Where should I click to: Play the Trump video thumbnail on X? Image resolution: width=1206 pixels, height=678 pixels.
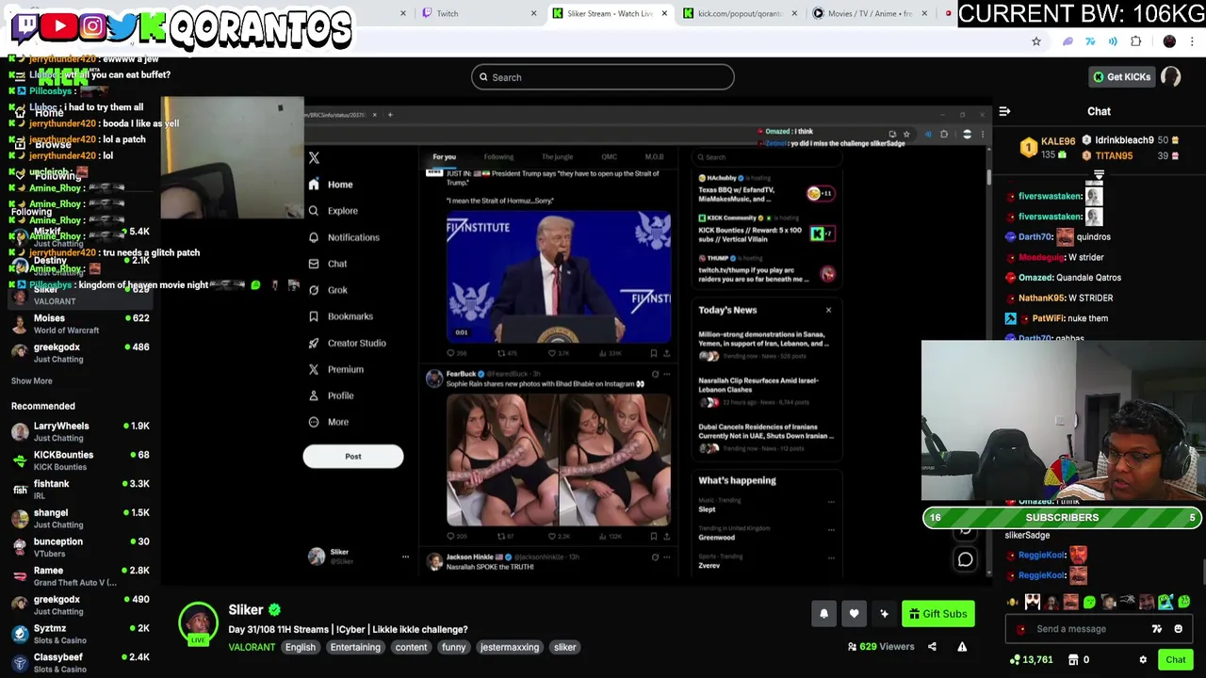pos(559,277)
